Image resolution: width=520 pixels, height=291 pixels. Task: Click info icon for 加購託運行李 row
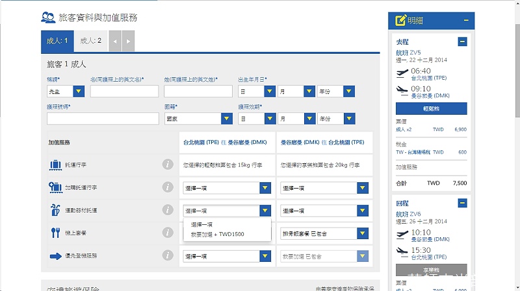pyautogui.click(x=168, y=187)
